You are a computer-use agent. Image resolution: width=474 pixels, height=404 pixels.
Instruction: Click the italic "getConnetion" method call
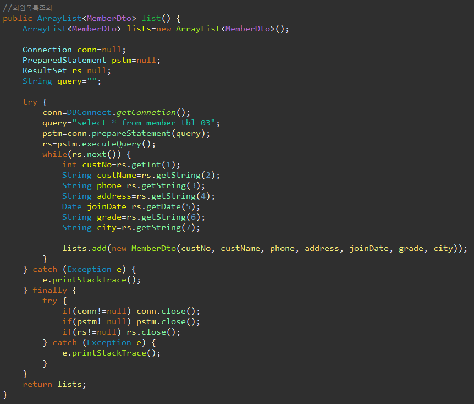point(146,113)
